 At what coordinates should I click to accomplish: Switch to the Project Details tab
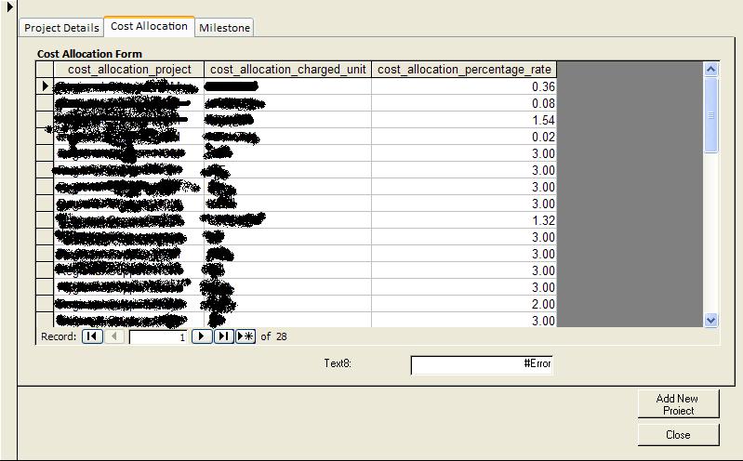point(61,28)
